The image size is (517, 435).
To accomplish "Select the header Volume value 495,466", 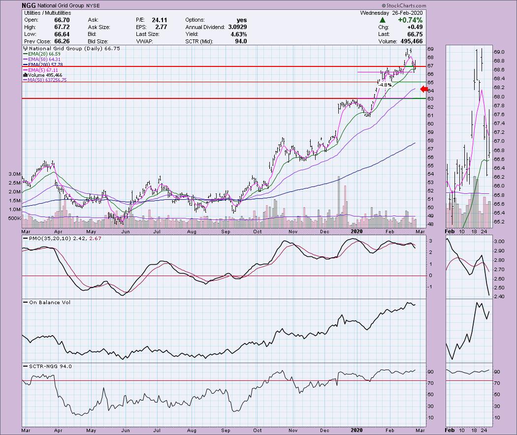I will pos(412,41).
